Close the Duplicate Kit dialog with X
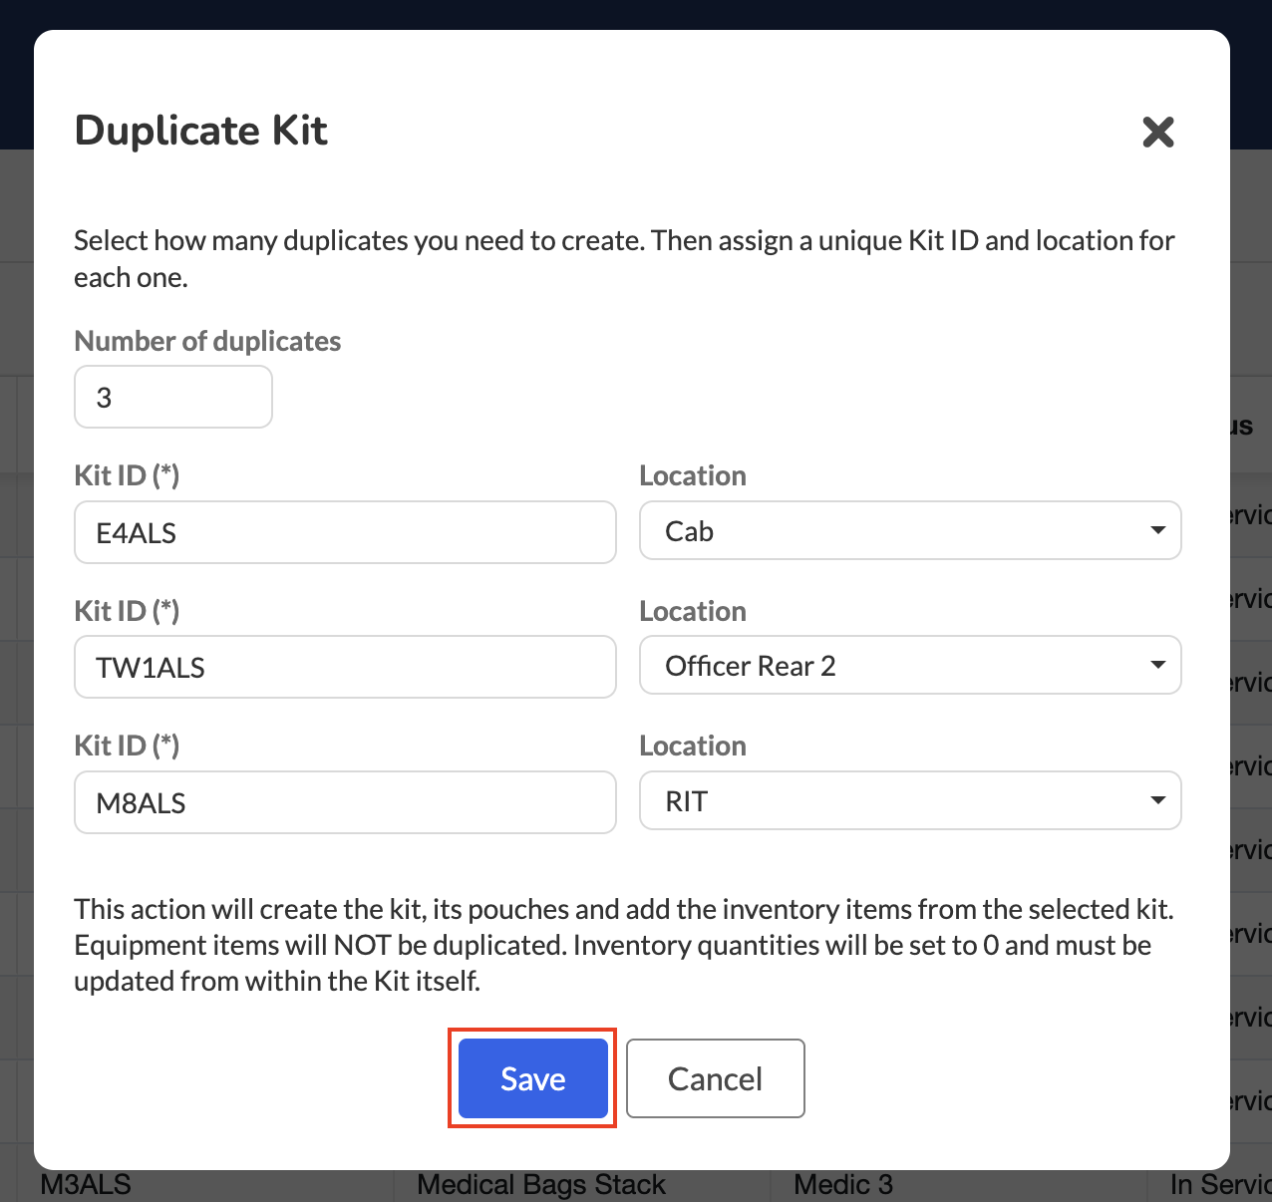 pos(1157,132)
